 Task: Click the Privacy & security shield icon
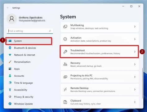[x=10, y=96]
